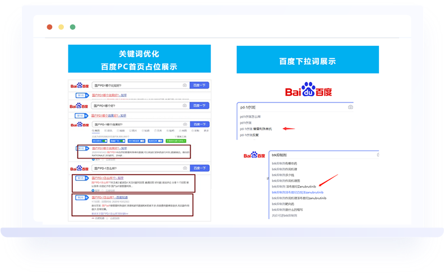
Task: Choose suggestion 'btk抑制剂多少钱'
Action: 283,175
